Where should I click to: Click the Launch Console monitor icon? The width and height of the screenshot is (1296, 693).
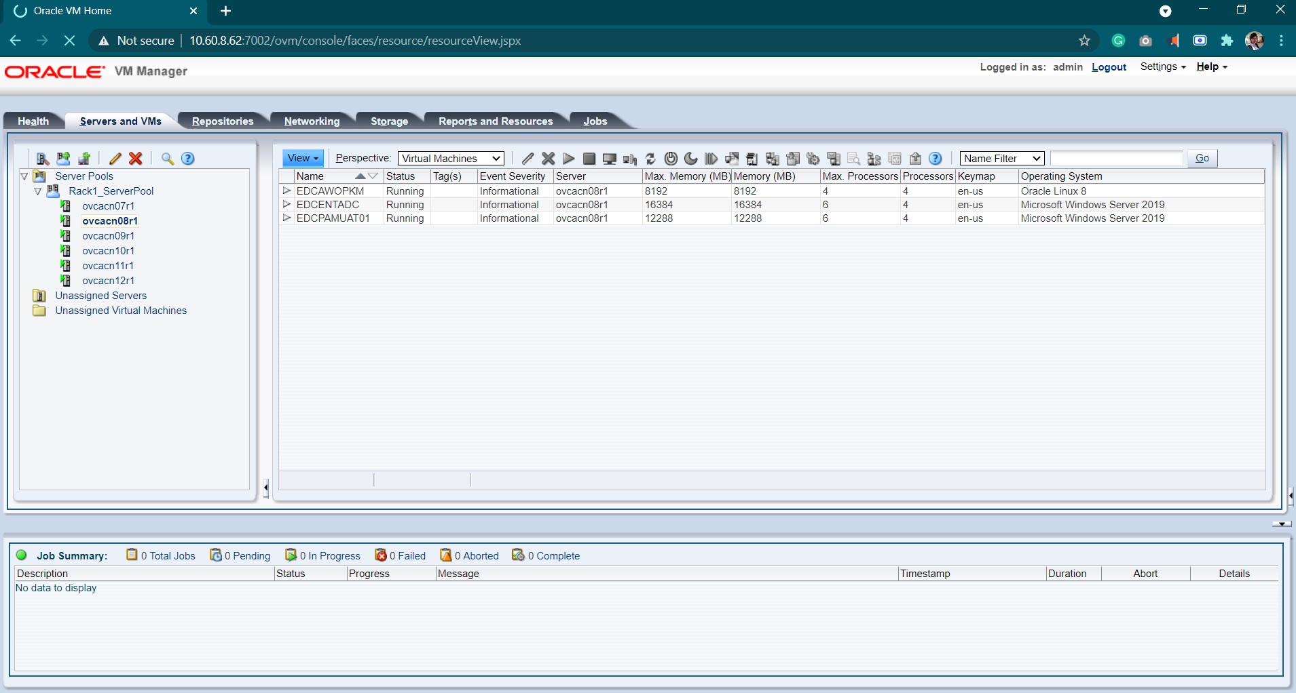[610, 159]
